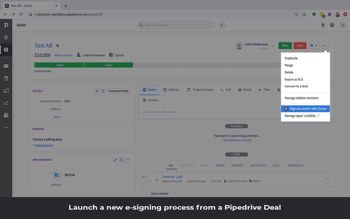
Task: Open Contacts icon in sidebar
Action: (x=6, y=91)
